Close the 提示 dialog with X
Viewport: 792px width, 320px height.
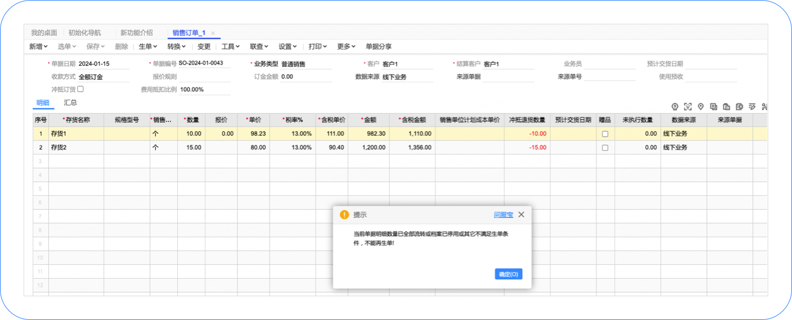(x=521, y=215)
